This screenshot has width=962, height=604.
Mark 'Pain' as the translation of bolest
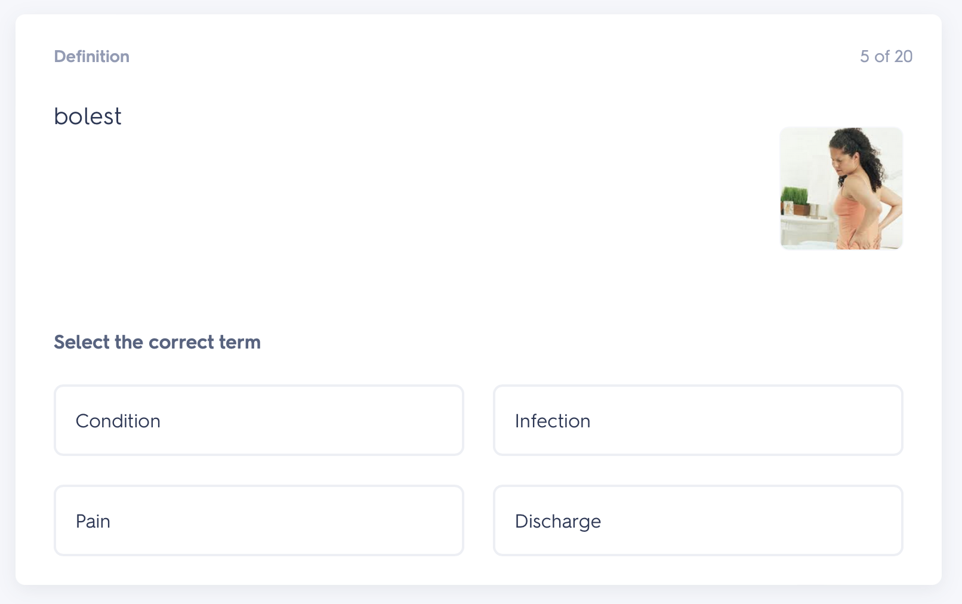click(x=259, y=520)
